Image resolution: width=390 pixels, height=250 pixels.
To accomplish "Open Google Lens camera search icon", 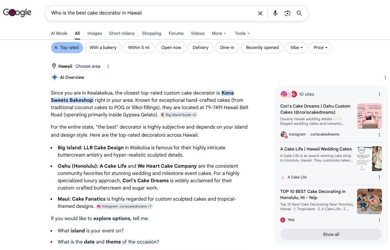I will point(287,13).
